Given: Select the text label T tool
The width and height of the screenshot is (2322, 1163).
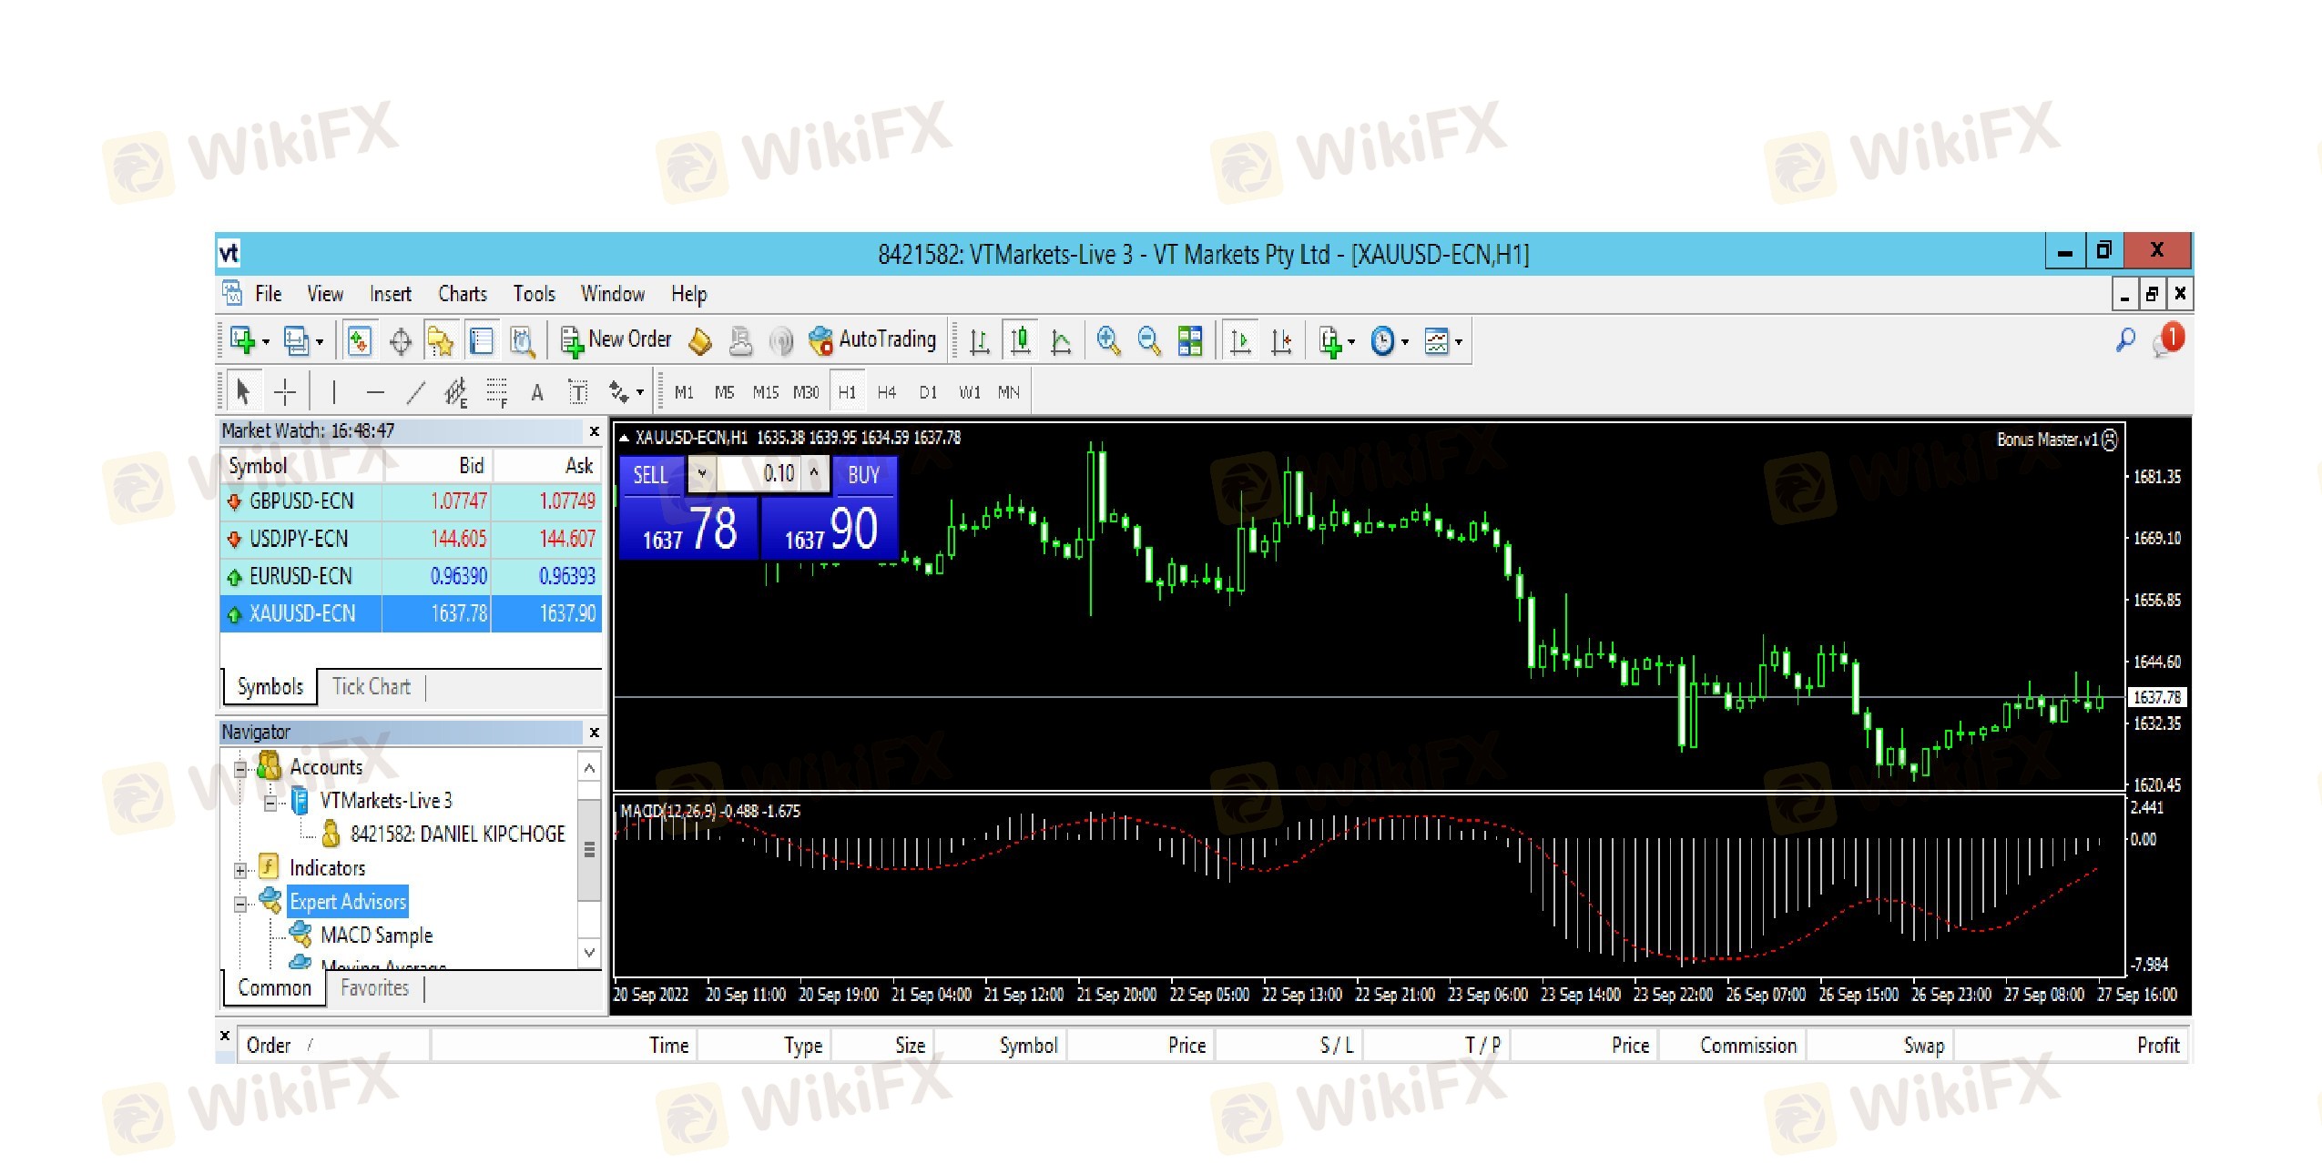Looking at the screenshot, I should (577, 392).
